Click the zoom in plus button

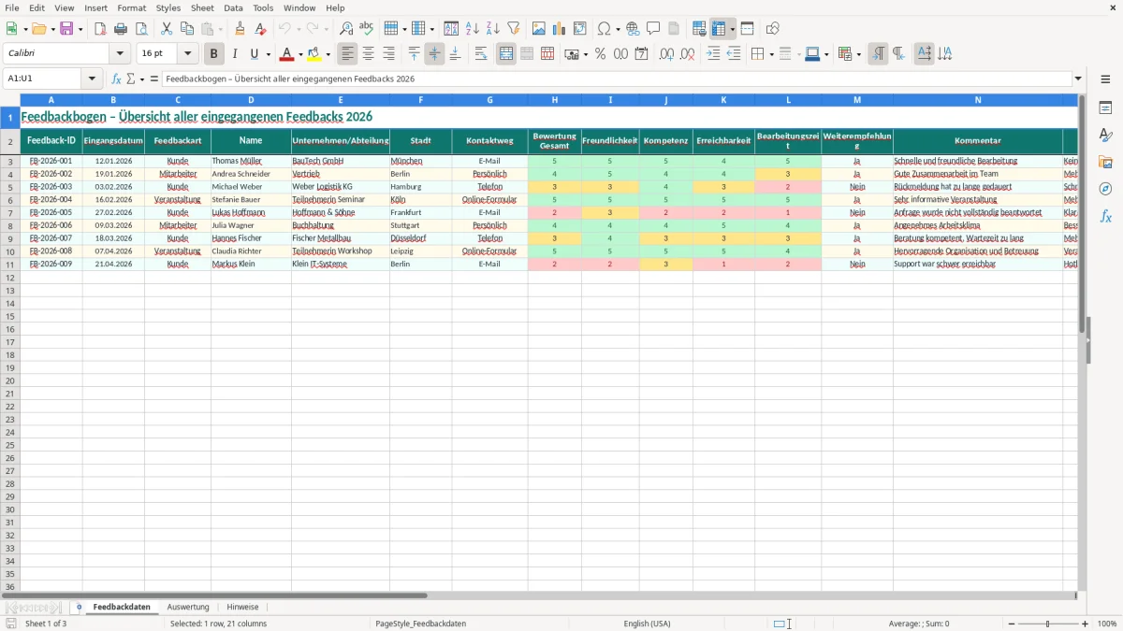[1086, 624]
